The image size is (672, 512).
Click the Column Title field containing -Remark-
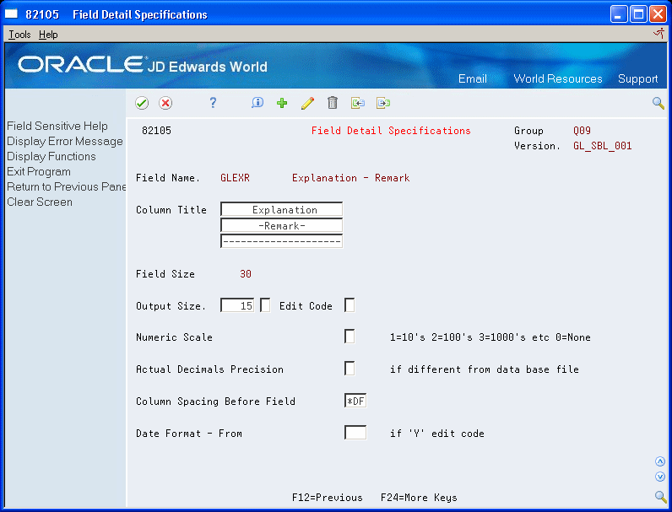282,225
